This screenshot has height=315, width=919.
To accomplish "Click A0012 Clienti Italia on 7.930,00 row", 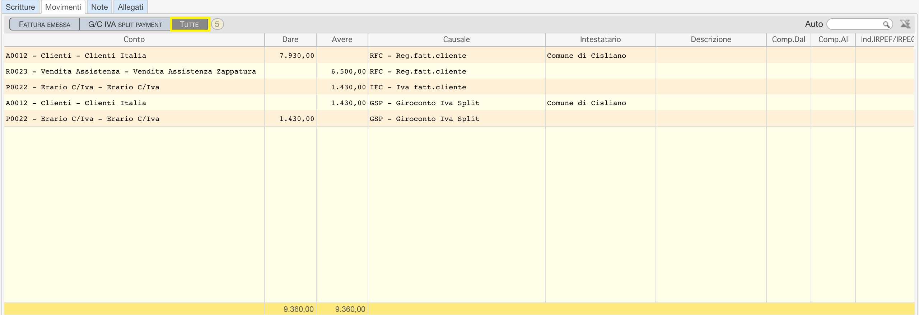I will pyautogui.click(x=76, y=56).
